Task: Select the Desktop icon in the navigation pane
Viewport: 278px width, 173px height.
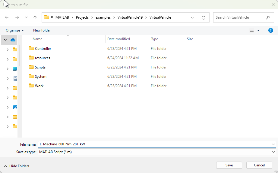Action: tap(15, 68)
